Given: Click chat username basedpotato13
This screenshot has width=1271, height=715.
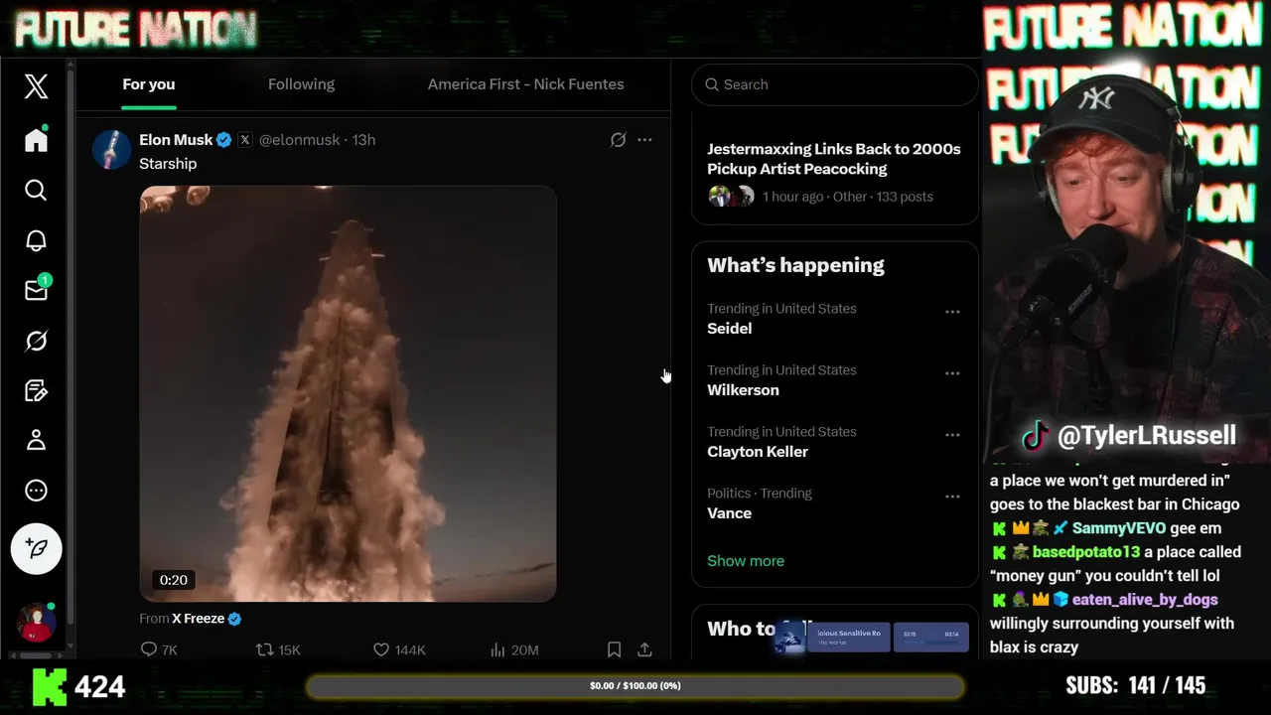Looking at the screenshot, I should 1086,552.
